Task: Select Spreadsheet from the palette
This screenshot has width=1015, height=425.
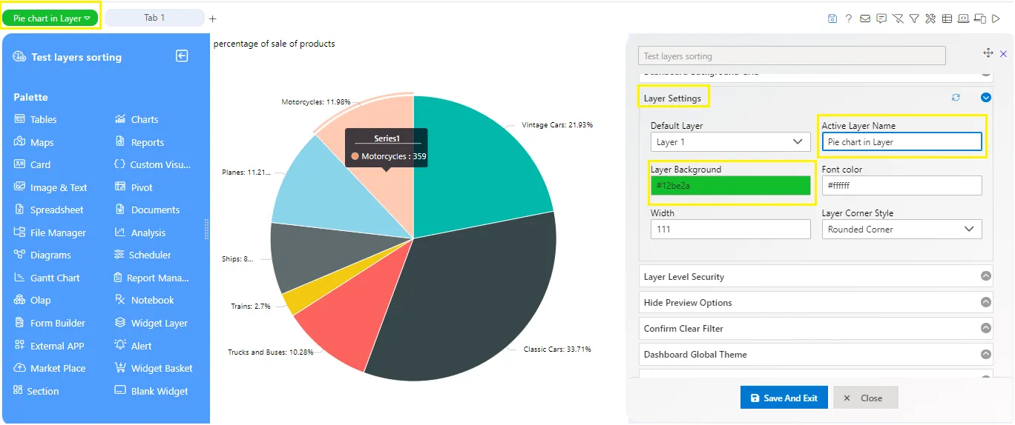Action: coord(49,210)
